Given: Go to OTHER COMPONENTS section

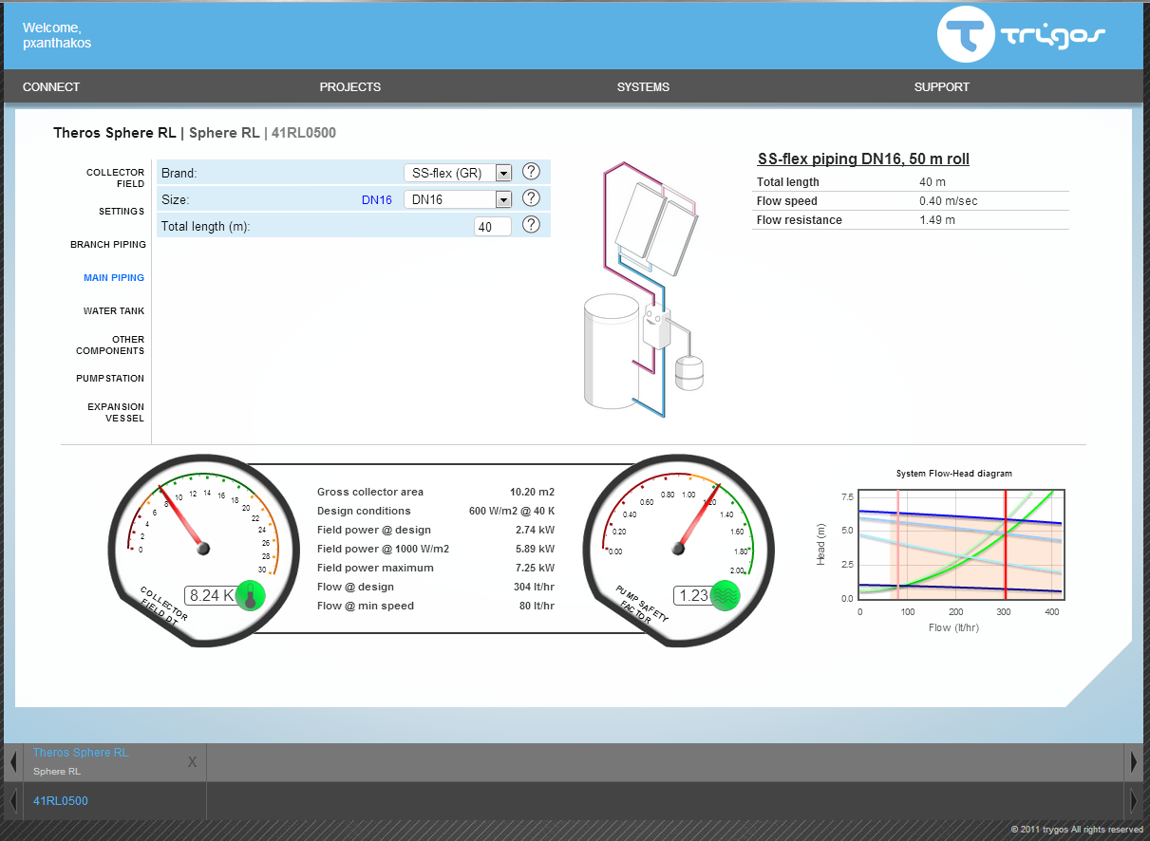Looking at the screenshot, I should coord(110,345).
